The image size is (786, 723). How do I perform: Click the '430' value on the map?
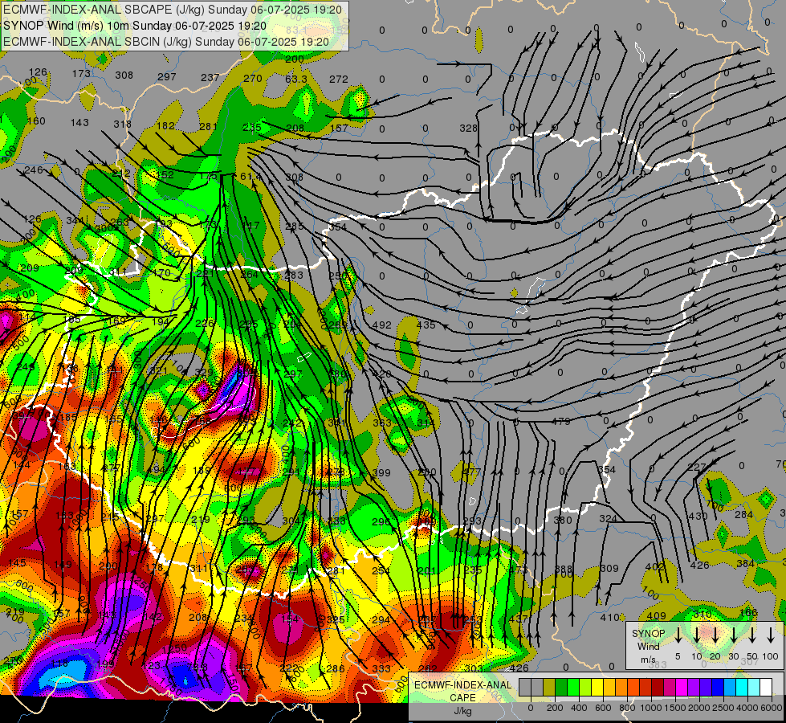pyautogui.click(x=697, y=517)
